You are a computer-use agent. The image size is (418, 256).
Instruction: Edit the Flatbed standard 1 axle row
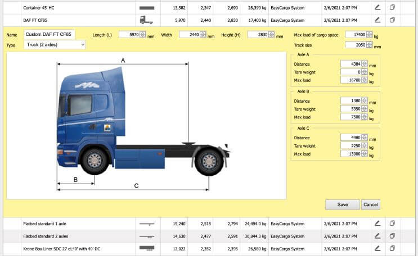pos(377,223)
